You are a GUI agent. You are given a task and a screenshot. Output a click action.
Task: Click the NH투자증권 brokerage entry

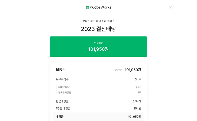(x=64, y=87)
